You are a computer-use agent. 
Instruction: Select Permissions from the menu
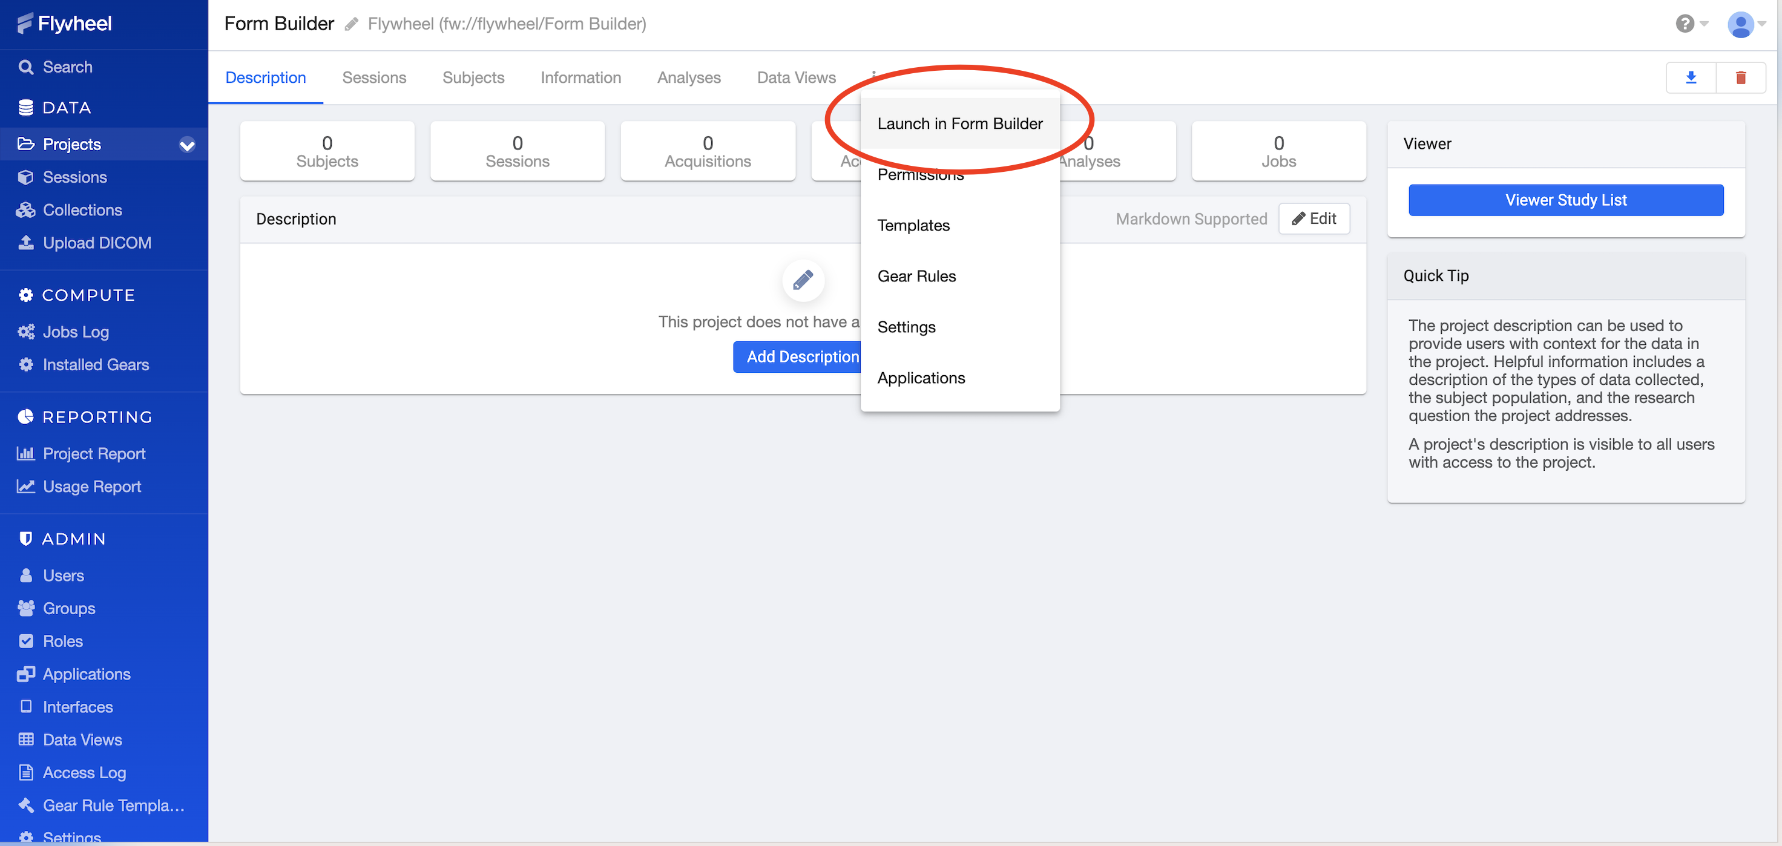click(x=959, y=174)
